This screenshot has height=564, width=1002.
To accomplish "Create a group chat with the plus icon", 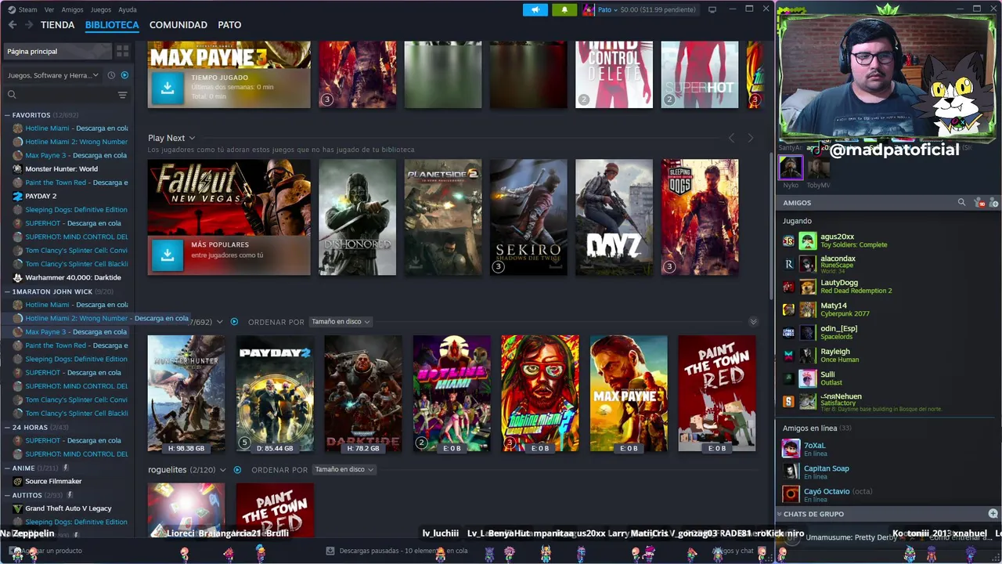I will (x=993, y=514).
